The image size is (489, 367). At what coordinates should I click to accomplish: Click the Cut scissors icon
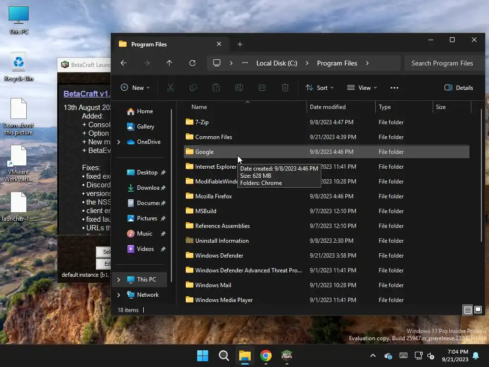click(x=170, y=88)
